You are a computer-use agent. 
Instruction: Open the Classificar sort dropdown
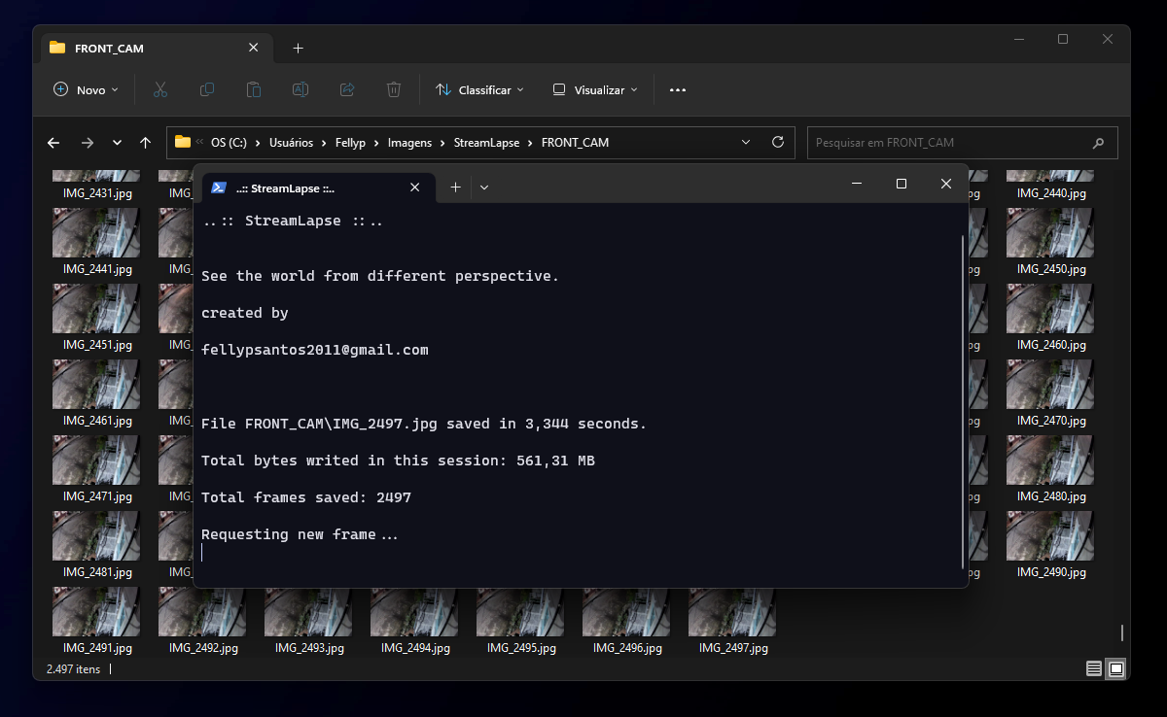479,89
